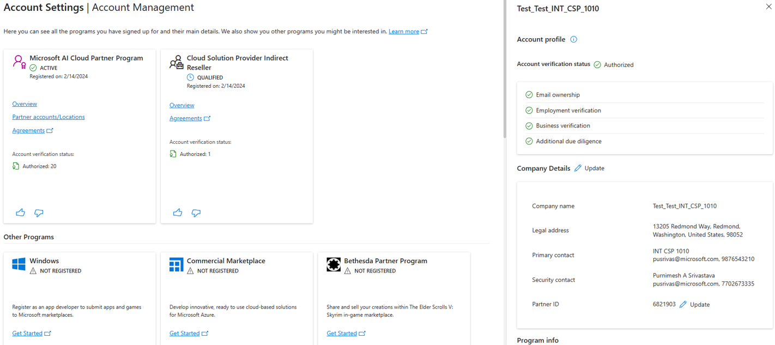Click the pencil icon next to Partner ID
775x345 pixels.
pos(683,305)
